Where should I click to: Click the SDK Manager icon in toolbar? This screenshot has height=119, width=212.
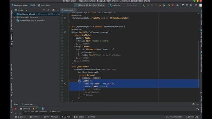(x=191, y=5)
